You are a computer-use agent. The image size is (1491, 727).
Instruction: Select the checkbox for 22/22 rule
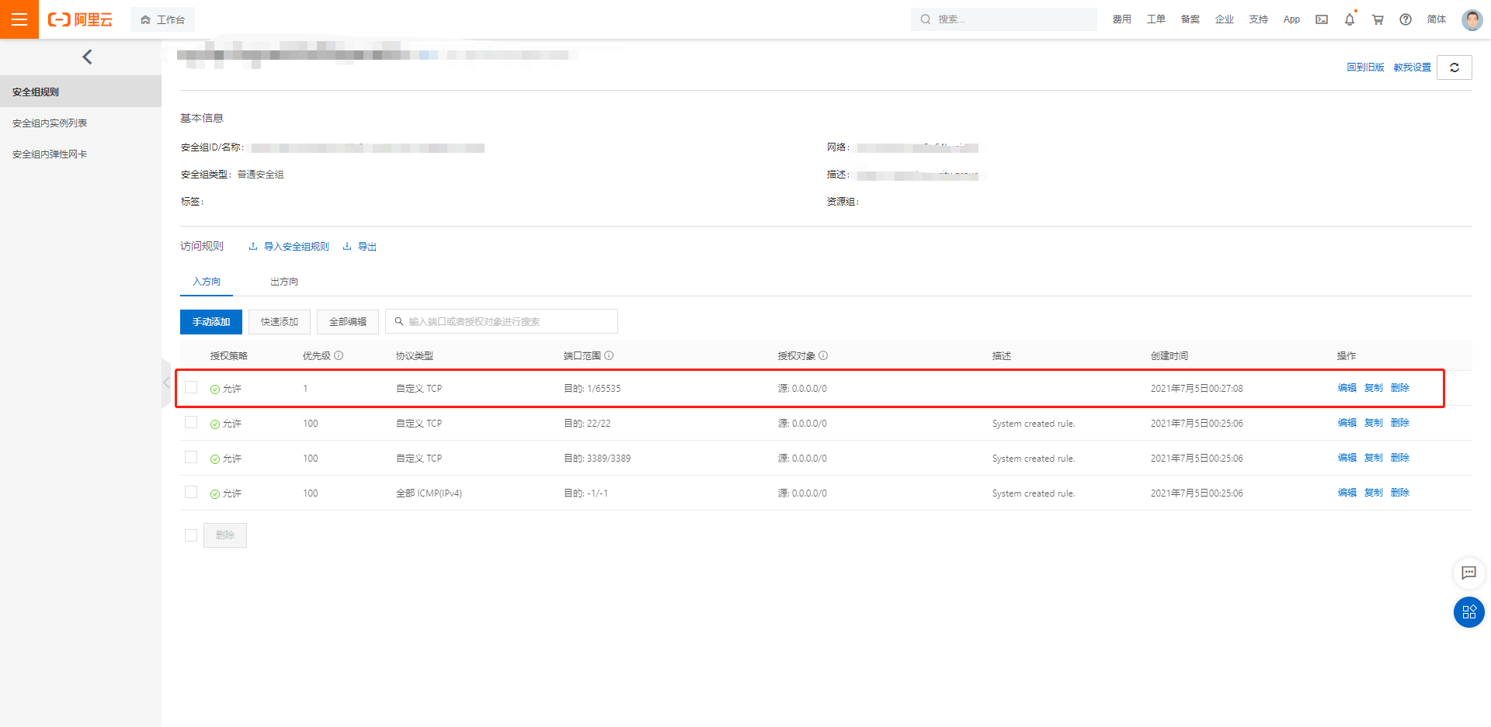pos(191,422)
